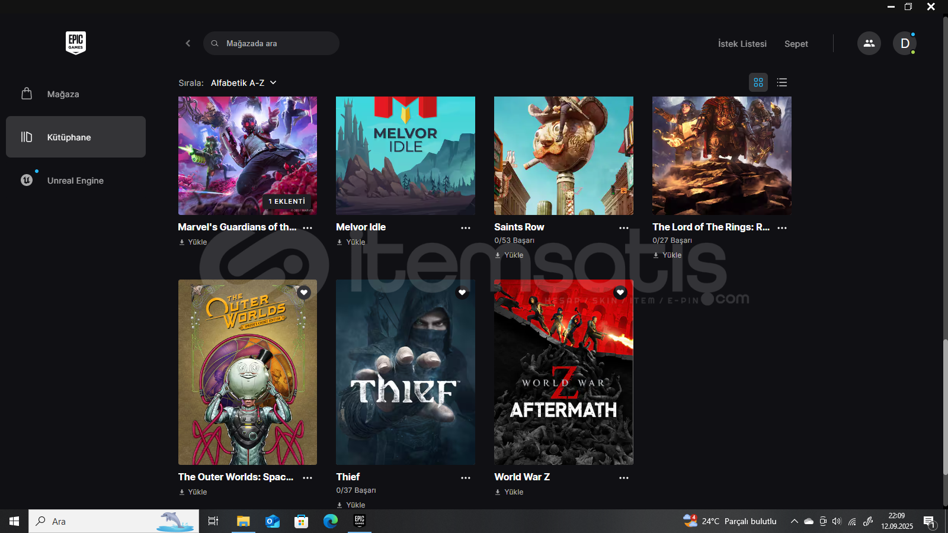Open File Explorer from taskbar
This screenshot has height=533, width=948.
click(243, 521)
